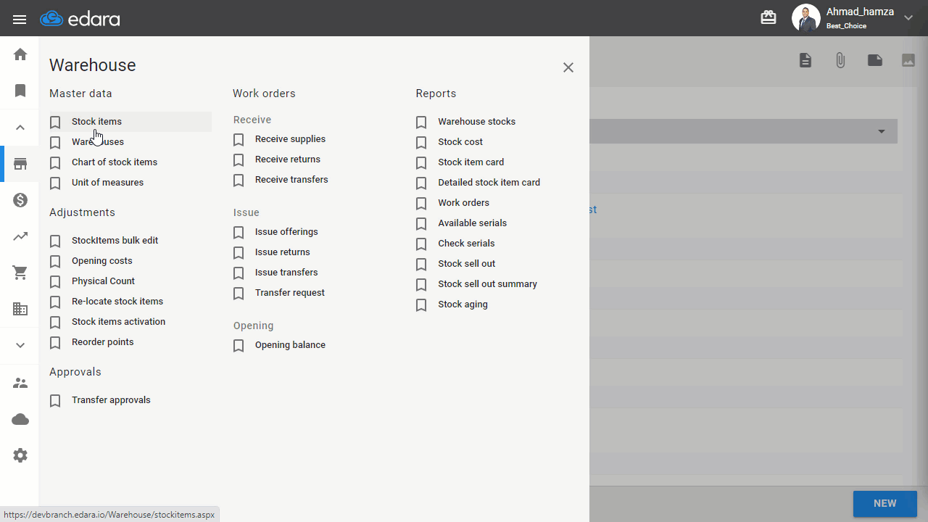The height and width of the screenshot is (522, 928).
Task: Bookmark the Physical Count entry
Action: pyautogui.click(x=55, y=282)
